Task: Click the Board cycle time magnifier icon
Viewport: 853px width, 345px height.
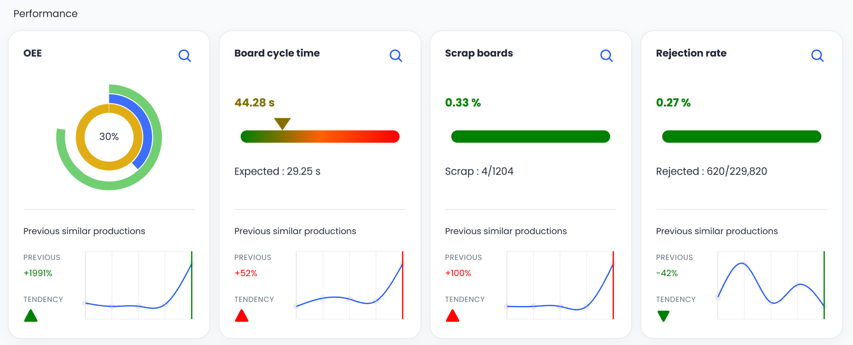Action: [396, 56]
